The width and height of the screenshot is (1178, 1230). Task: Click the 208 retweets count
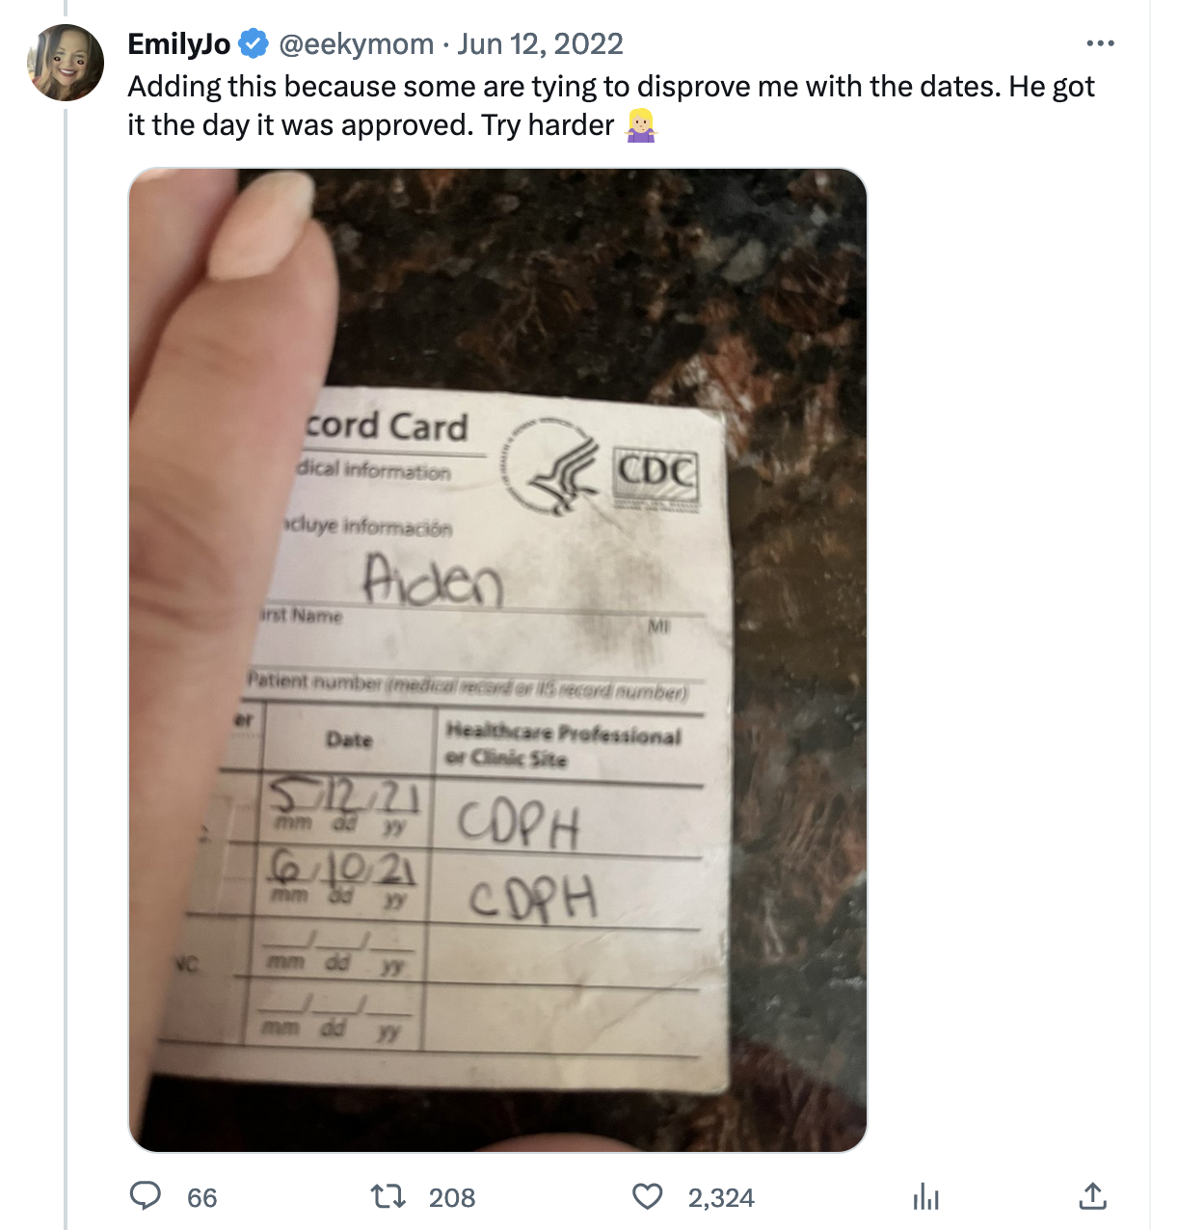(452, 1197)
